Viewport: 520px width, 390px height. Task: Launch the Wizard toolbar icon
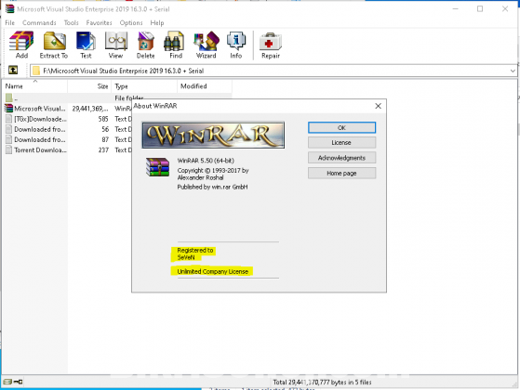coord(207,41)
